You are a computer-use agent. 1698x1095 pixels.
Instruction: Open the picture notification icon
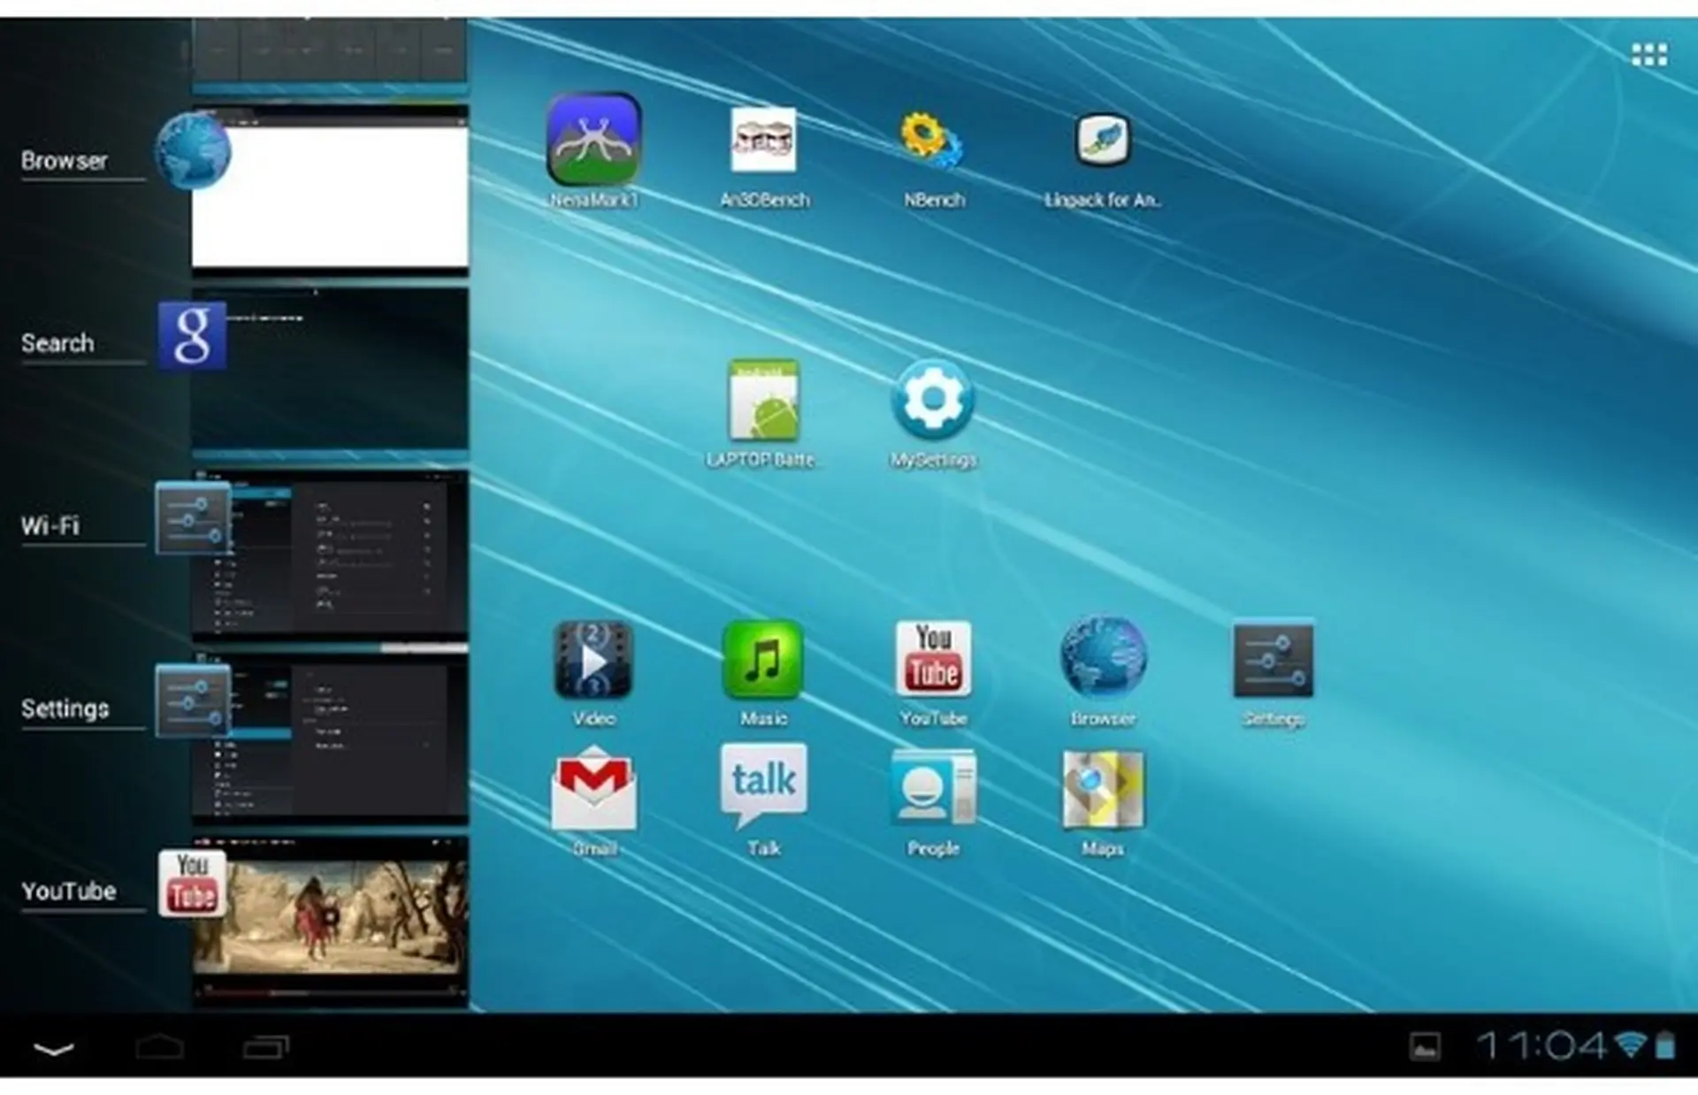(x=1425, y=1046)
